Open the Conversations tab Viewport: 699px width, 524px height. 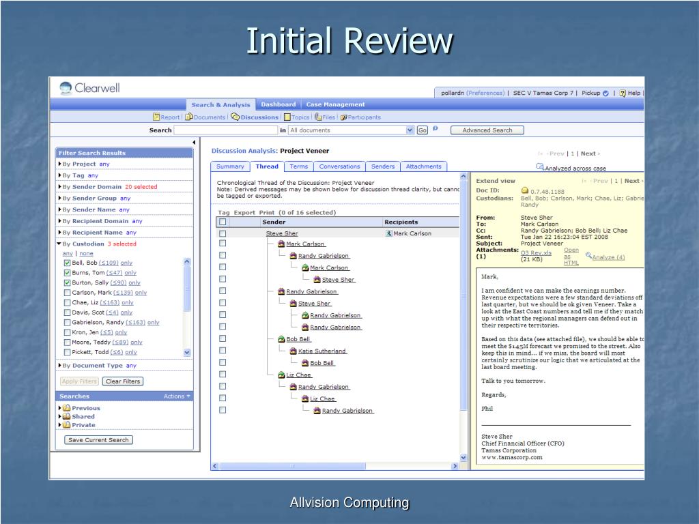point(339,166)
